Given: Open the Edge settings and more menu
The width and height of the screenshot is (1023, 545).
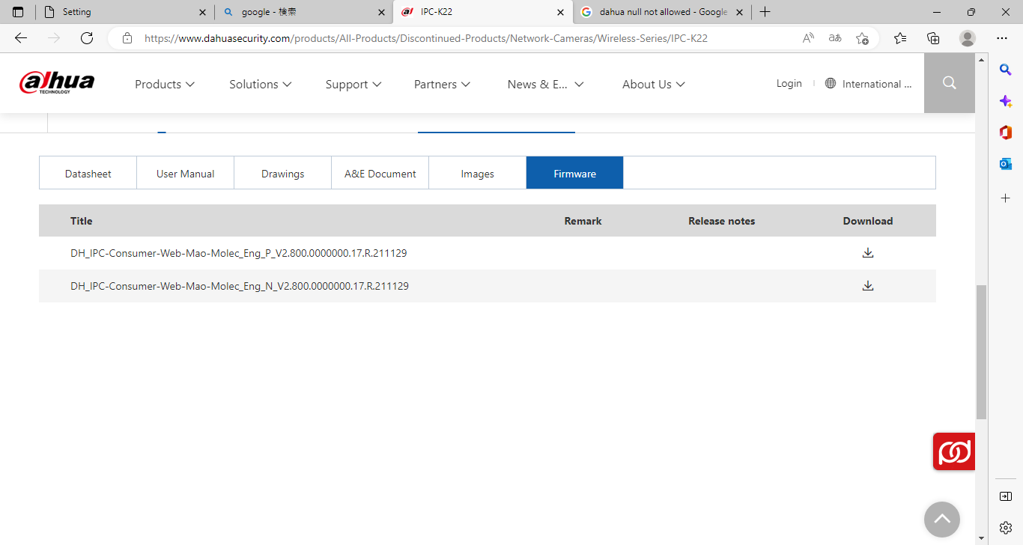Looking at the screenshot, I should 1002,38.
